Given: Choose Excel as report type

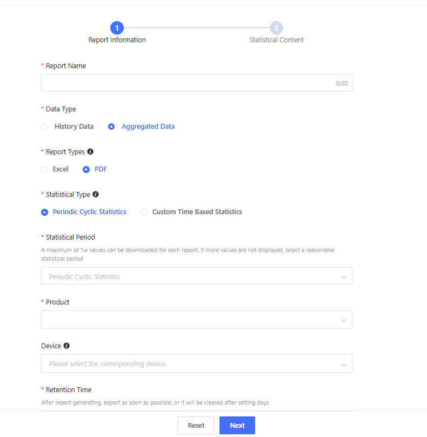Looking at the screenshot, I should tap(45, 169).
